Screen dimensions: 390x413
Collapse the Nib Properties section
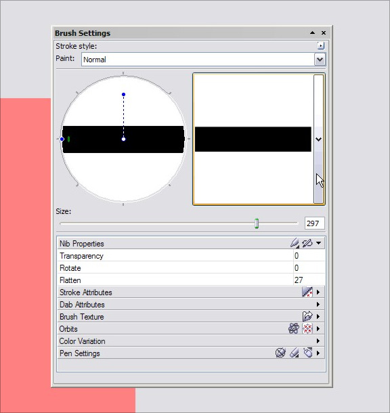[319, 243]
